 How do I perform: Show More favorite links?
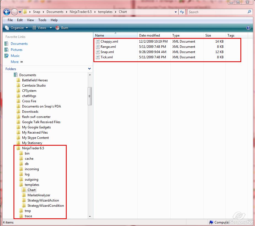point(17,62)
